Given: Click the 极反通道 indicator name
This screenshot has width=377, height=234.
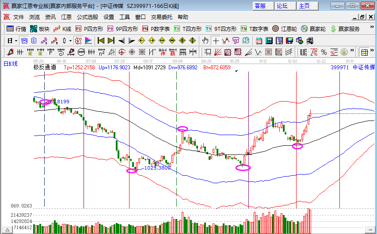Looking at the screenshot, I should [x=45, y=68].
